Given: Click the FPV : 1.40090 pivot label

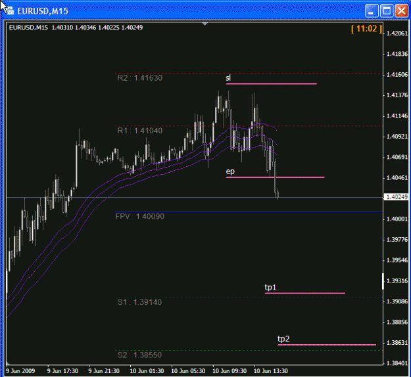Looking at the screenshot, I should click(x=140, y=217).
